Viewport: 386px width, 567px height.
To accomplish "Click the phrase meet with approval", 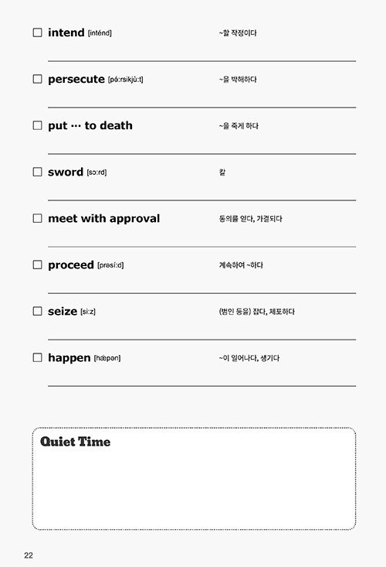I will pos(104,218).
